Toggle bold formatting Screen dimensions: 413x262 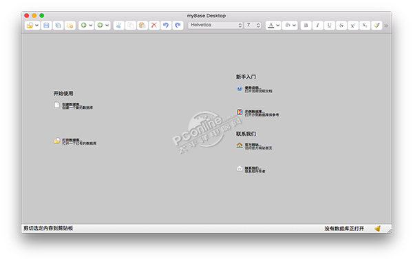306,26
